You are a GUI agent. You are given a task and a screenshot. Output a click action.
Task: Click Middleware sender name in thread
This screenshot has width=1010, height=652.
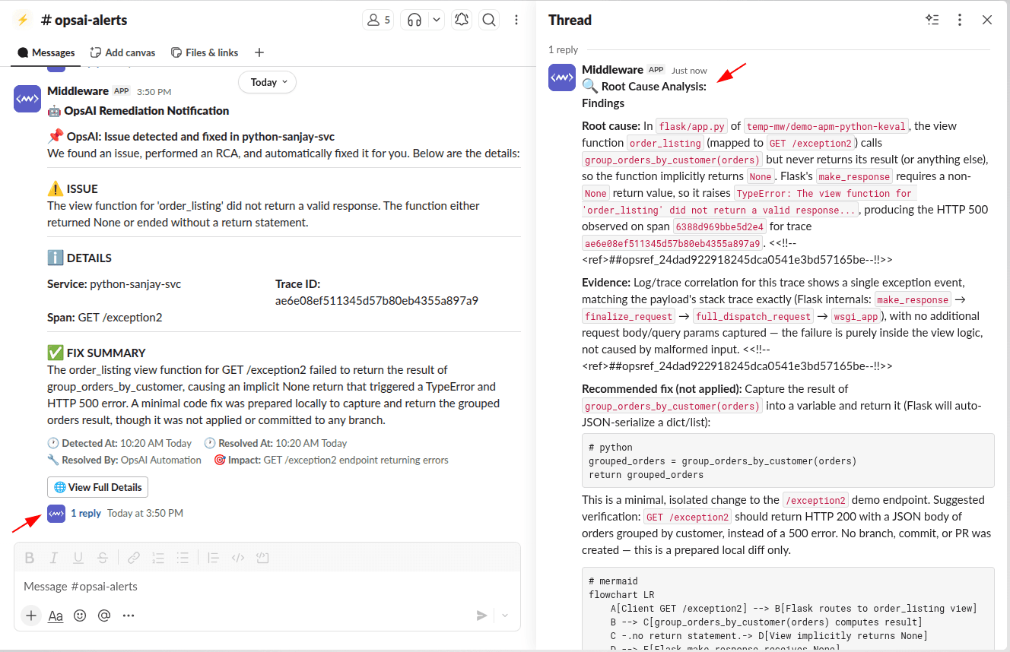[612, 70]
